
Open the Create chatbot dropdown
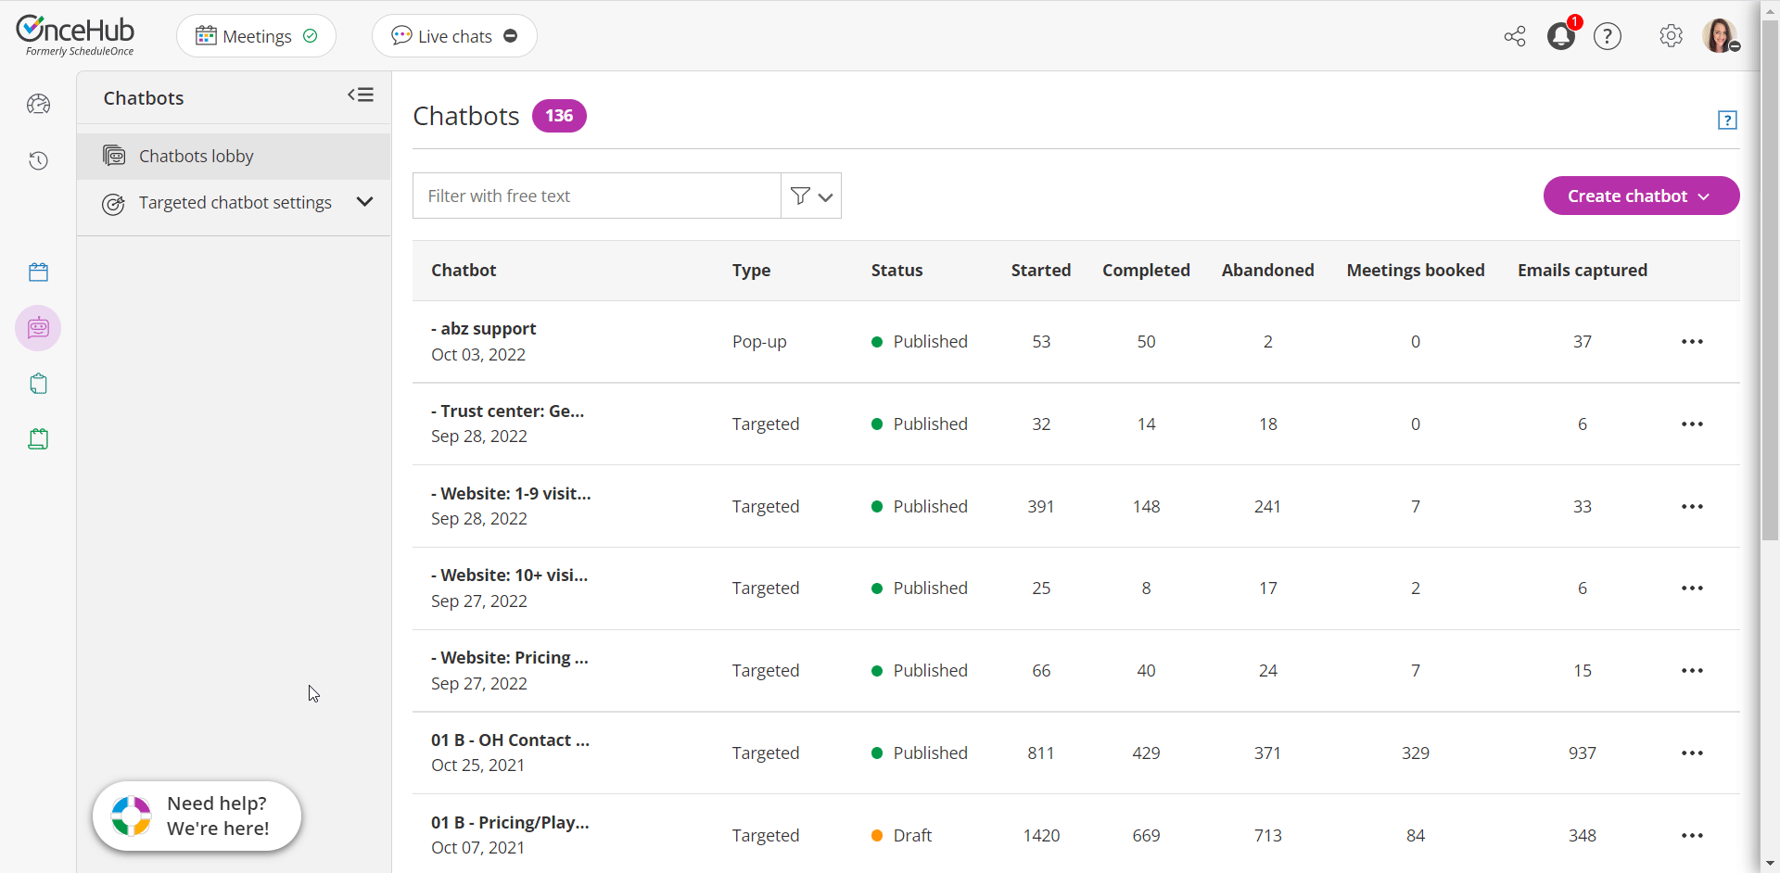1641,196
